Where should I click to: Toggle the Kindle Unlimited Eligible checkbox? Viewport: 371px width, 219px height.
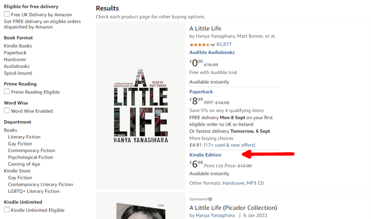(x=7, y=210)
